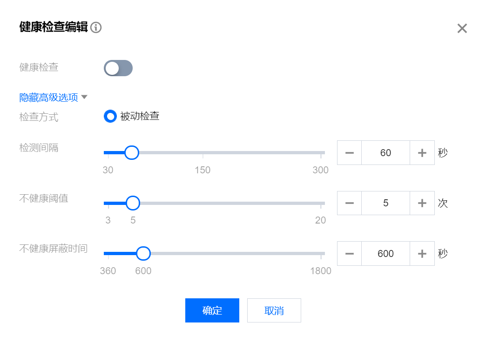Click the 不健康阈值 input showing 5

pos(385,203)
